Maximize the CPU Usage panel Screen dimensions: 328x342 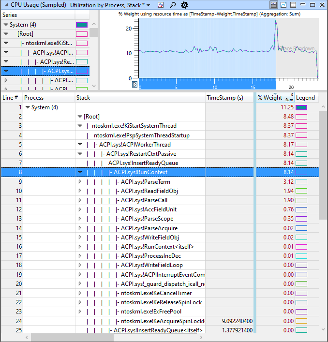pos(313,5)
